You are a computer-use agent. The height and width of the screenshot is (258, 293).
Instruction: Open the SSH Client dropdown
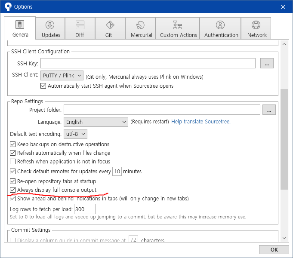click(x=62, y=76)
